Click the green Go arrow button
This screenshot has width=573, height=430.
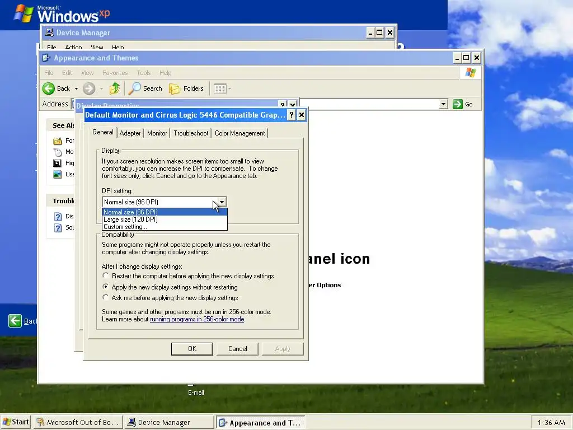point(458,104)
